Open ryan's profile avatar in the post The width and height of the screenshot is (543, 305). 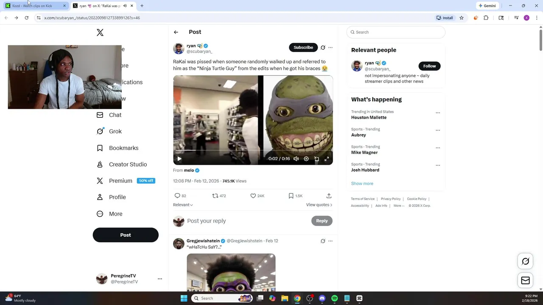(x=179, y=48)
